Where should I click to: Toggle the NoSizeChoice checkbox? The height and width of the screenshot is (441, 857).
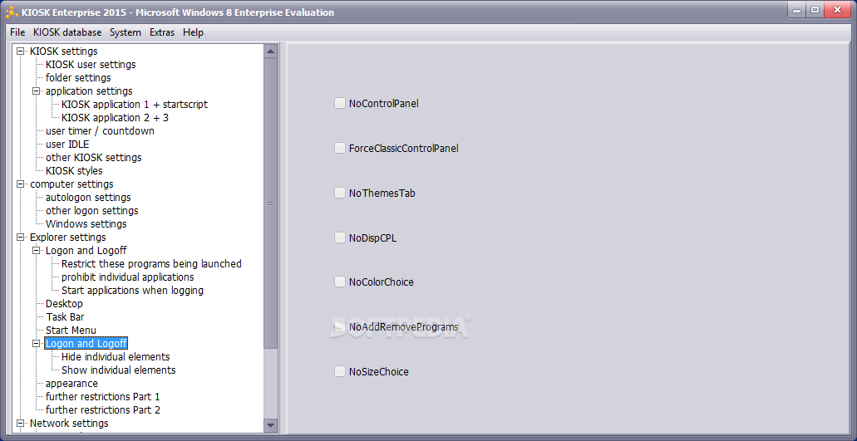point(339,372)
